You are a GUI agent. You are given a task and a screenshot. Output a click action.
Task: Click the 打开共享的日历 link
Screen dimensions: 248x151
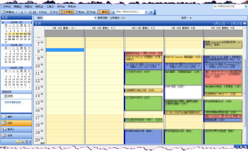coord(14,102)
